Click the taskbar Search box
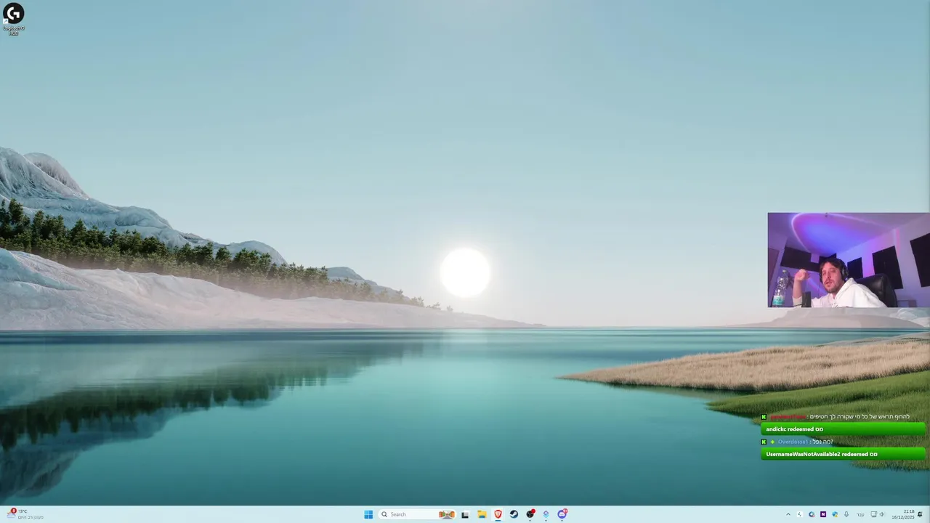Image resolution: width=930 pixels, height=523 pixels. [418, 514]
